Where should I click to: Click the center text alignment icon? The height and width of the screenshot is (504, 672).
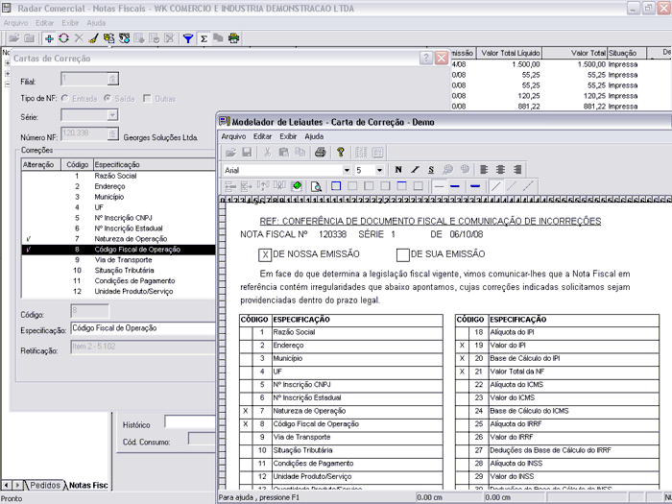[x=500, y=170]
